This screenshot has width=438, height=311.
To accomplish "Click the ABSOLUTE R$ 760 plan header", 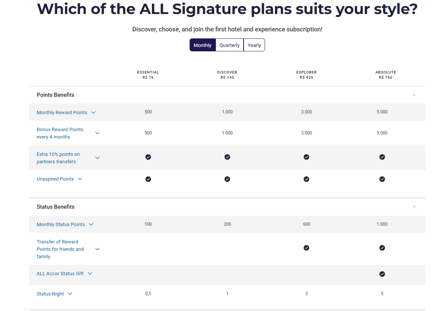I will coord(386,75).
